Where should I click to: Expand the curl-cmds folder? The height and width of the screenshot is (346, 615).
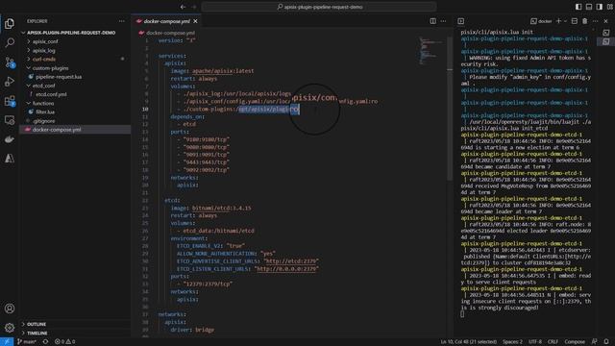[43, 60]
